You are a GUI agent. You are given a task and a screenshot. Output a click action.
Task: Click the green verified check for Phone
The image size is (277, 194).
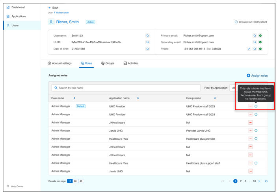click(x=260, y=49)
